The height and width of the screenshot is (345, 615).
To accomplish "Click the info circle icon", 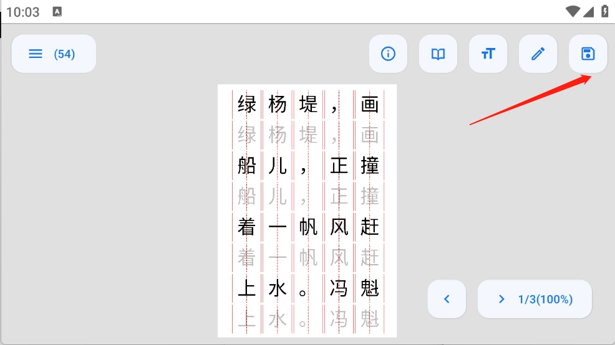I will [388, 54].
